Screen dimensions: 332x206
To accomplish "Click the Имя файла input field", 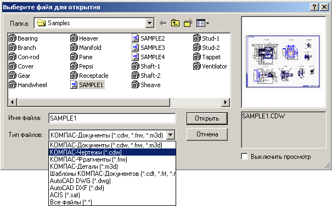I will coord(112,118).
